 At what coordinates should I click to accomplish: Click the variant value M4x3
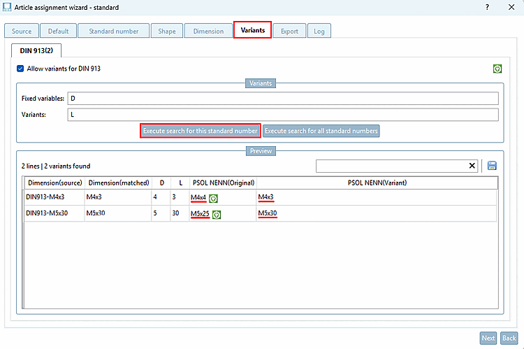pos(265,197)
